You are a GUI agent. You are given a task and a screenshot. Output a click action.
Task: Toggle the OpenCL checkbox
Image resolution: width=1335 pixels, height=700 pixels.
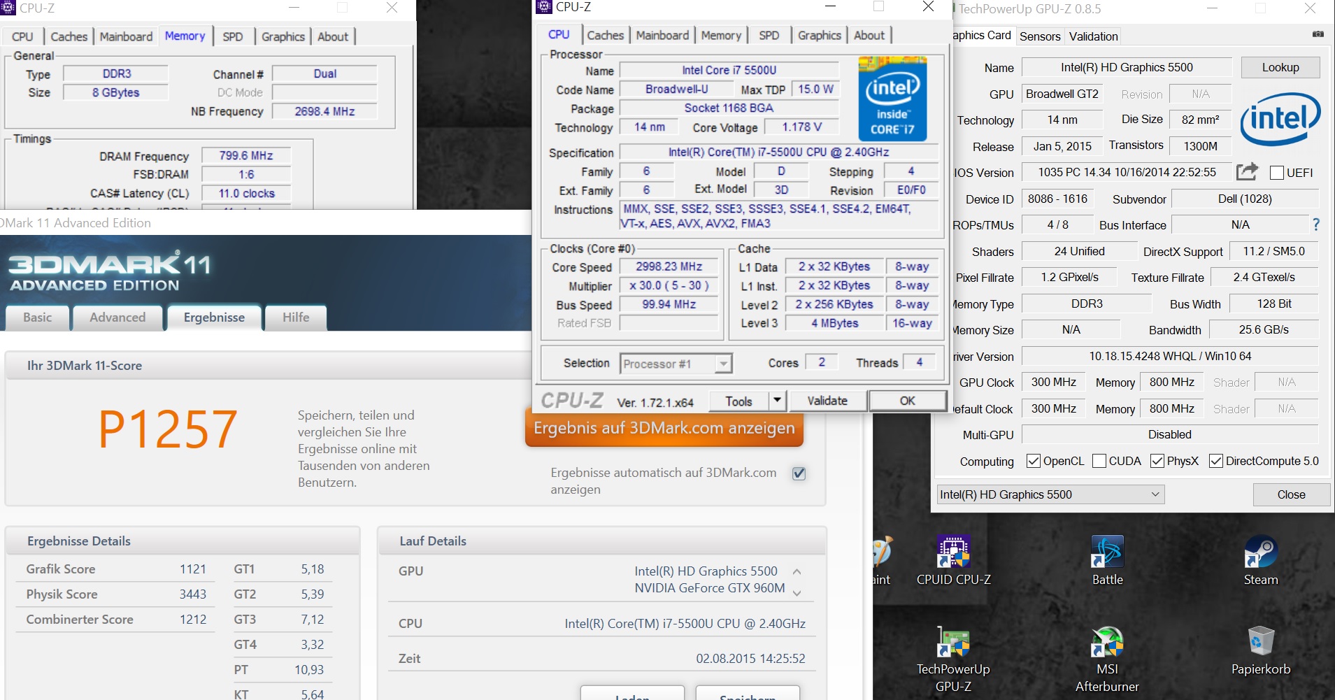pyautogui.click(x=1033, y=461)
